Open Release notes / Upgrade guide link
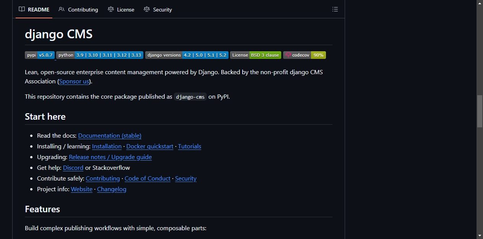Viewport: 483px width, 239px height. tap(110, 157)
